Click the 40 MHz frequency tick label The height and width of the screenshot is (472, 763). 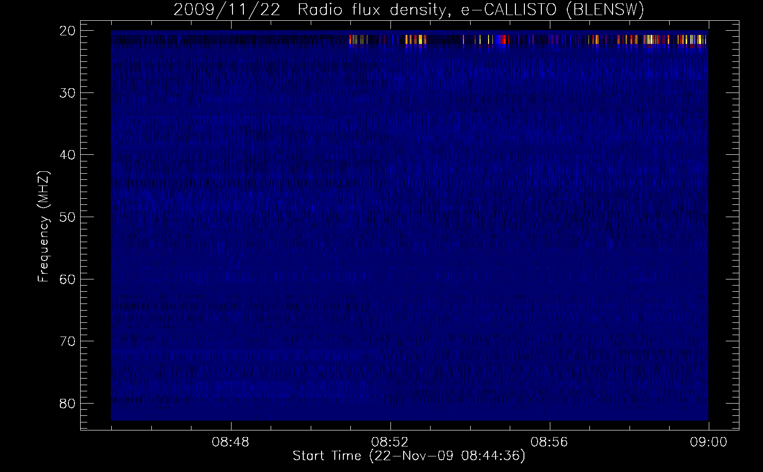click(x=67, y=155)
